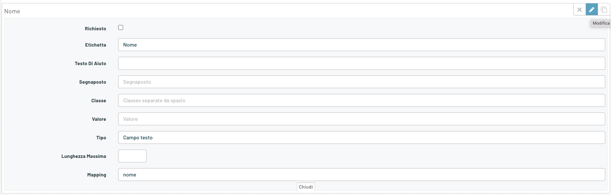Click the Lunghezza Massima label

(x=84, y=156)
